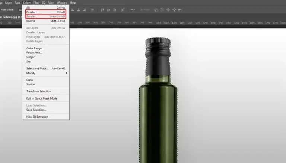Open the Color Range dialog
286x163 pixels.
point(45,48)
